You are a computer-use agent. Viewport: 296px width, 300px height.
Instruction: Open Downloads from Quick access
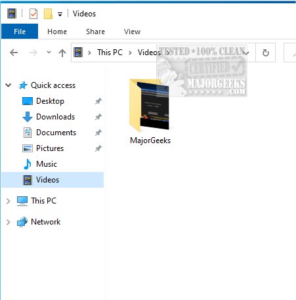55,117
